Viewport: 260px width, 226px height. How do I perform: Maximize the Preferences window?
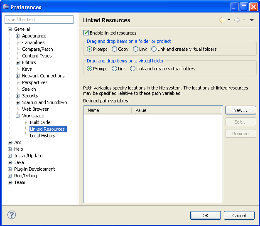tap(244, 7)
